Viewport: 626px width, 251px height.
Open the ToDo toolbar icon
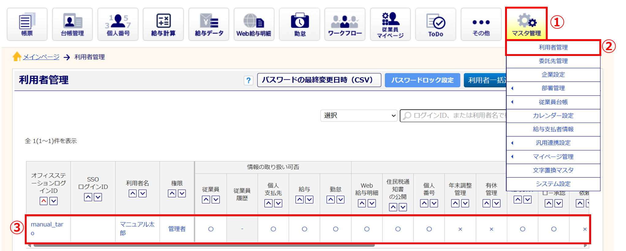[x=435, y=24]
